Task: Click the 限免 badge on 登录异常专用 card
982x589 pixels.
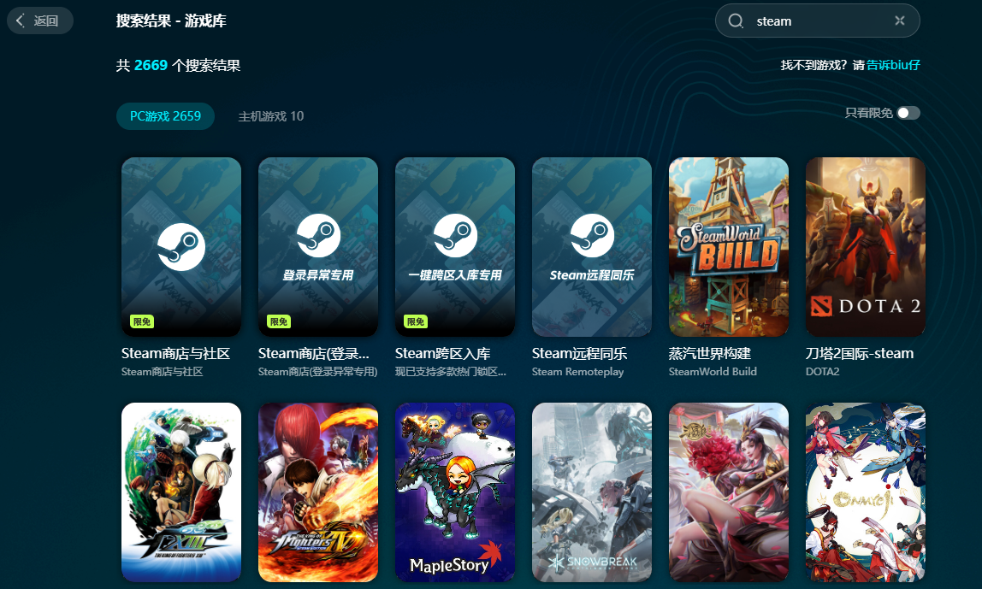Action: (279, 321)
